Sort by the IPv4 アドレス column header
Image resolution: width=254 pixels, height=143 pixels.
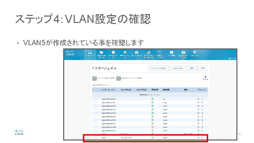click(126, 90)
